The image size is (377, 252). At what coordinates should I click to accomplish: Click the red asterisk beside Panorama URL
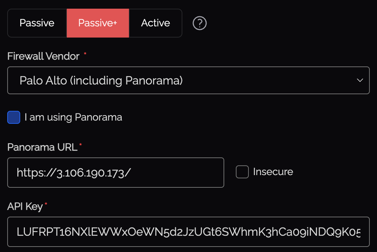point(81,145)
